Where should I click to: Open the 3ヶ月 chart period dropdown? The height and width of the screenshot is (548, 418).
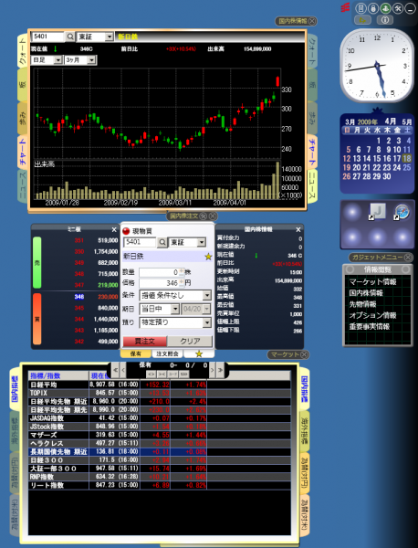[80, 60]
